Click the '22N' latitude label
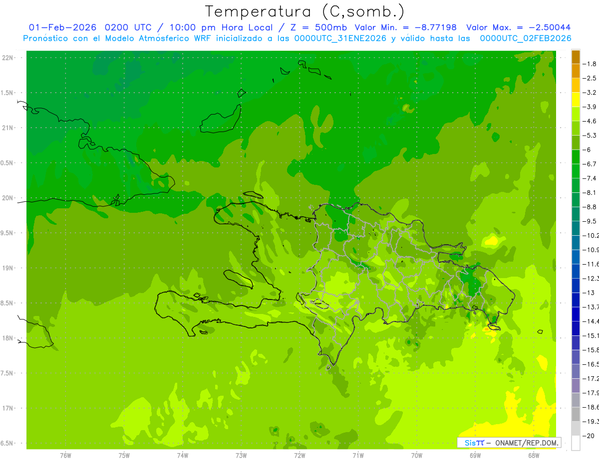 click(8, 58)
